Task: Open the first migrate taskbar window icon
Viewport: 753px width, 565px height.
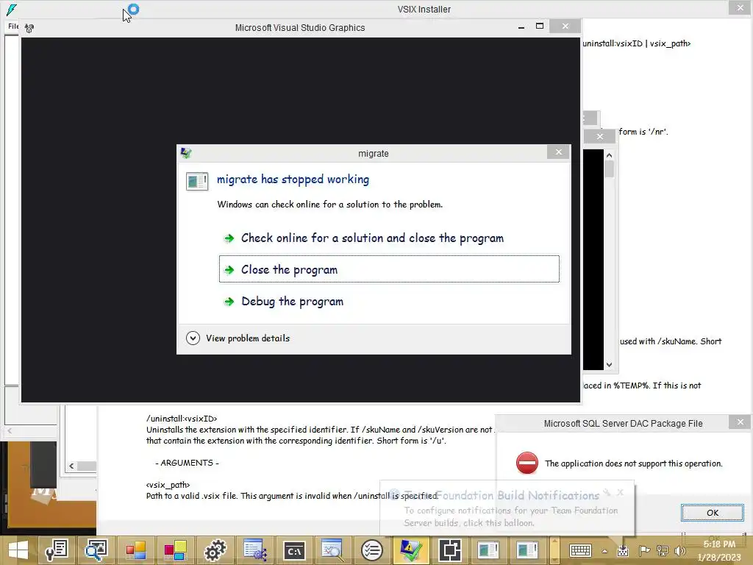Action: pyautogui.click(x=488, y=550)
